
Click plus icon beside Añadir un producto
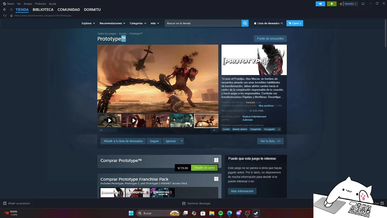click(x=5, y=203)
